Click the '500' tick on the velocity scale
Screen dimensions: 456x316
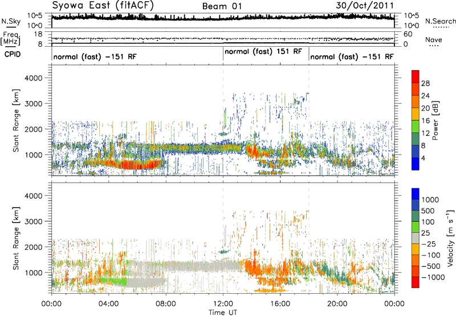tap(428, 210)
